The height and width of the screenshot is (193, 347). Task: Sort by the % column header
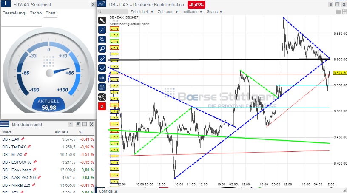(x=80, y=132)
